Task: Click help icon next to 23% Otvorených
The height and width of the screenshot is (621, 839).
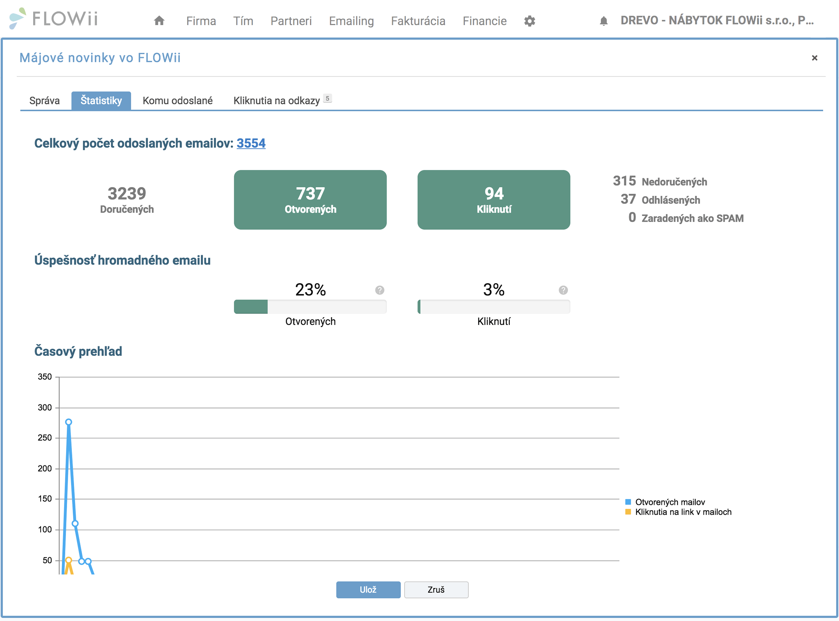Action: coord(379,290)
